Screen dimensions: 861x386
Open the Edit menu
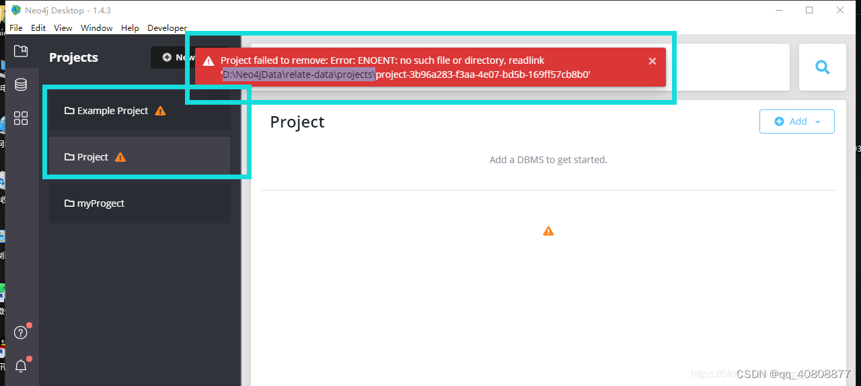(x=38, y=28)
